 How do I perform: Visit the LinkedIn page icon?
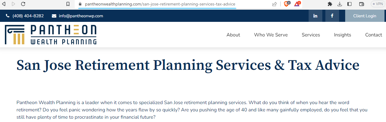pos(315,16)
